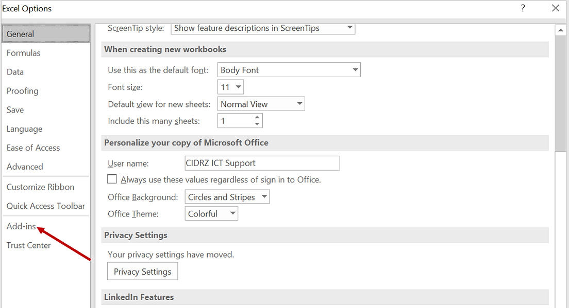Viewport: 569px width, 308px height.
Task: Open the Proofing options page
Action: coord(22,90)
